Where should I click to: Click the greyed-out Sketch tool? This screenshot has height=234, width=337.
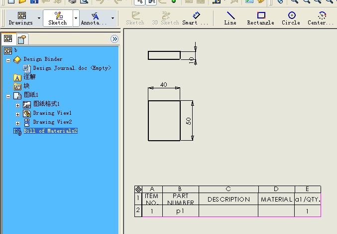point(135,18)
